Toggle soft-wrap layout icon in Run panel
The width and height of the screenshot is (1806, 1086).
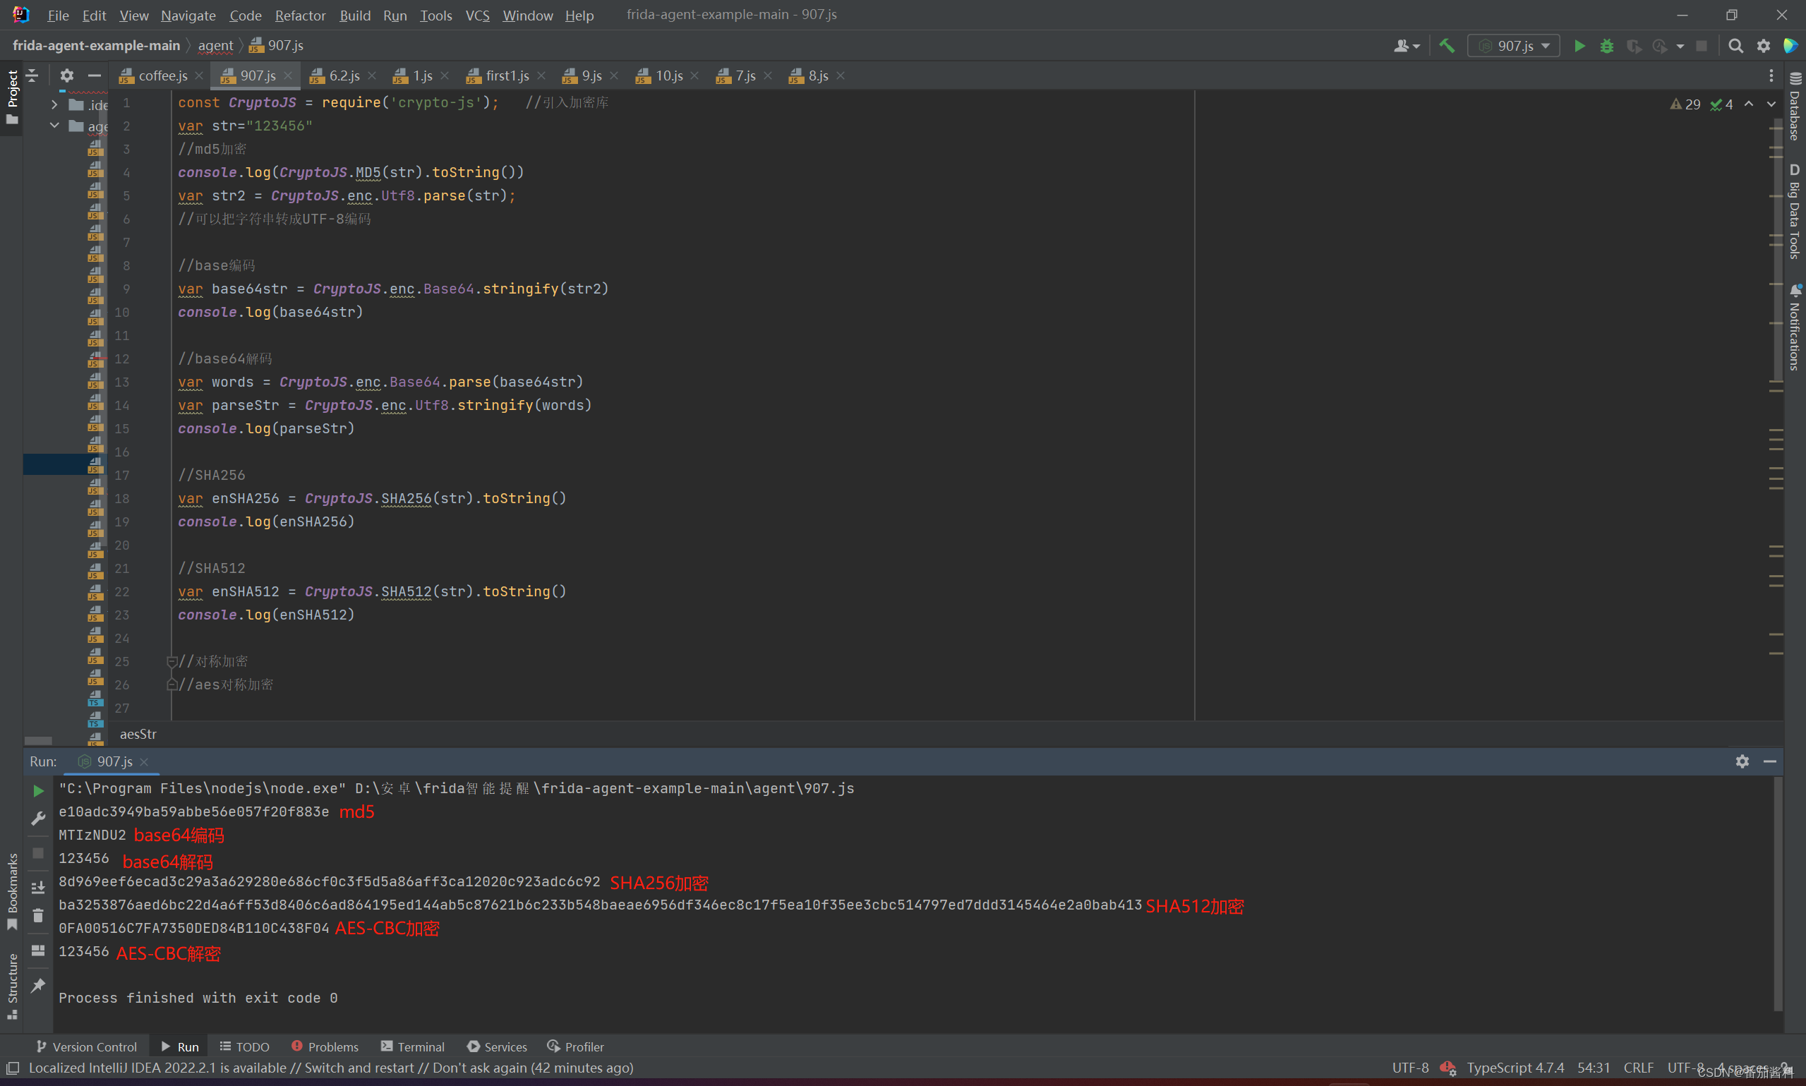tap(38, 951)
